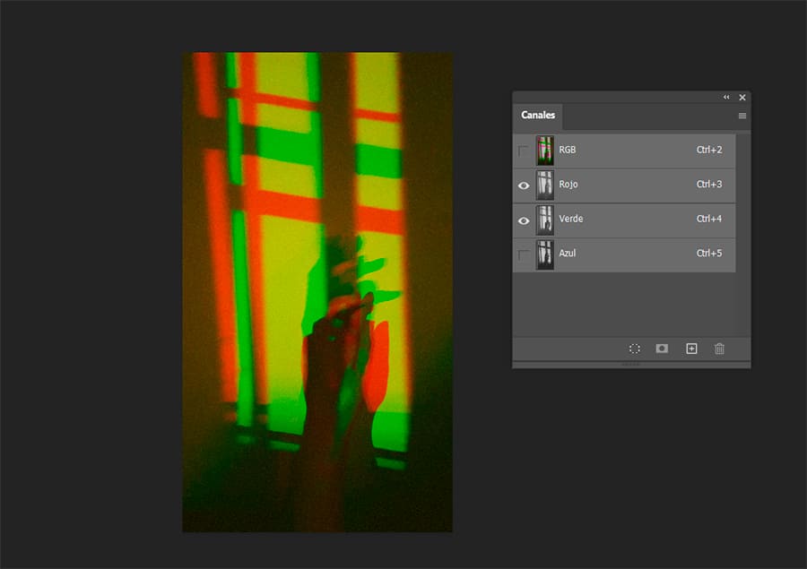Select the Rojo channel thumbnail
The image size is (807, 569).
point(545,185)
